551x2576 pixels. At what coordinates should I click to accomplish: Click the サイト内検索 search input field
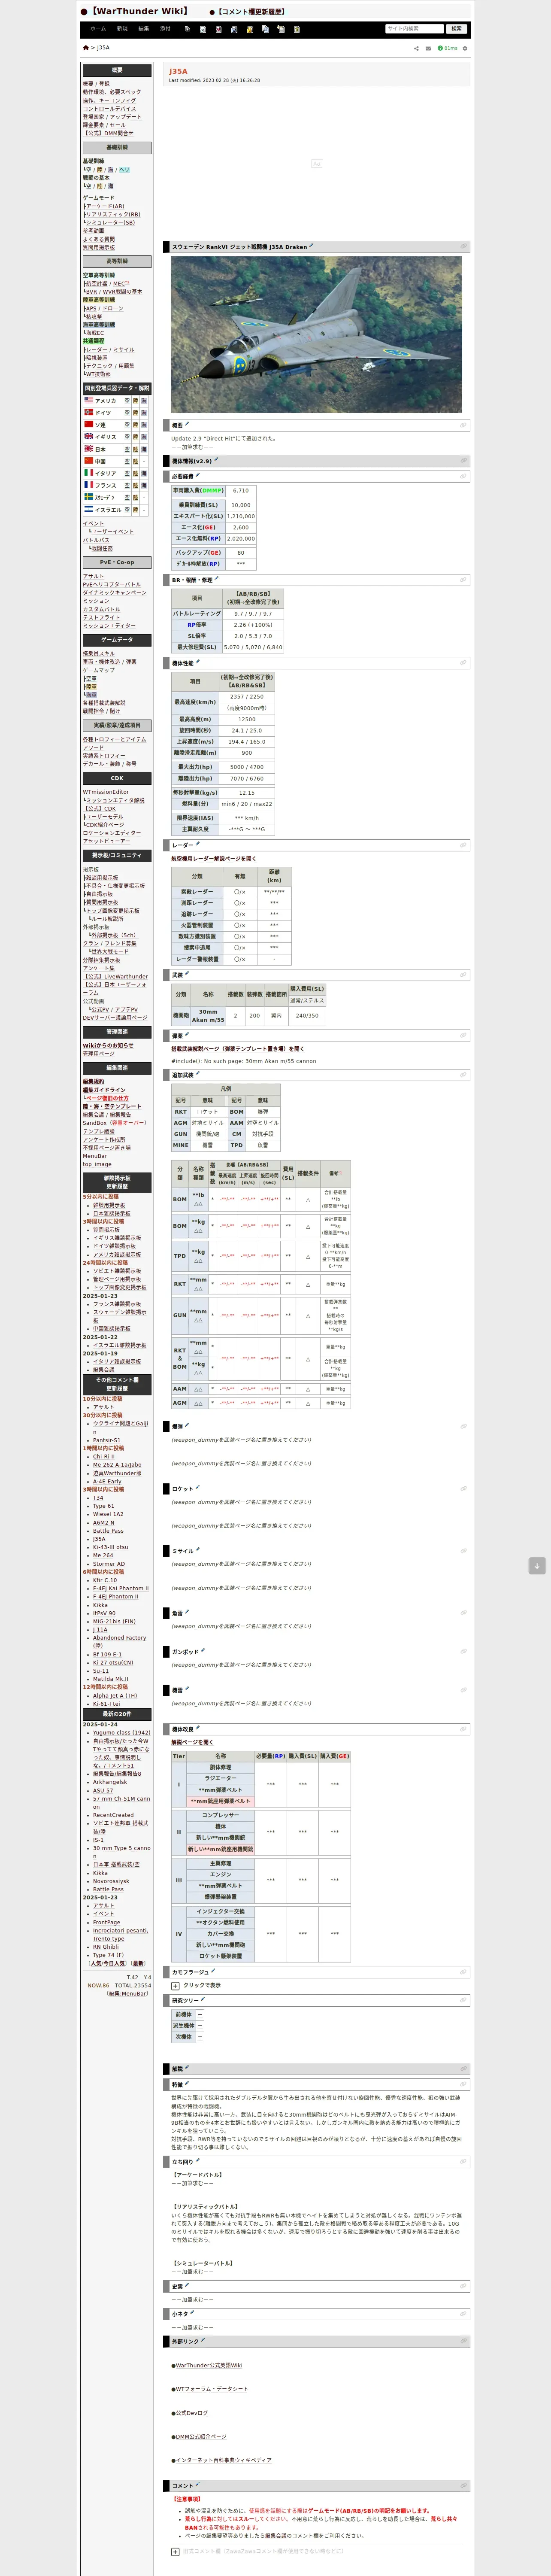coord(414,29)
